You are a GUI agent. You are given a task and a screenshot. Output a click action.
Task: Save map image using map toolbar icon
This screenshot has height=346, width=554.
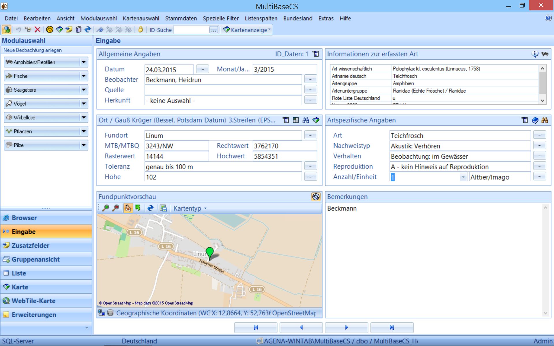(163, 208)
